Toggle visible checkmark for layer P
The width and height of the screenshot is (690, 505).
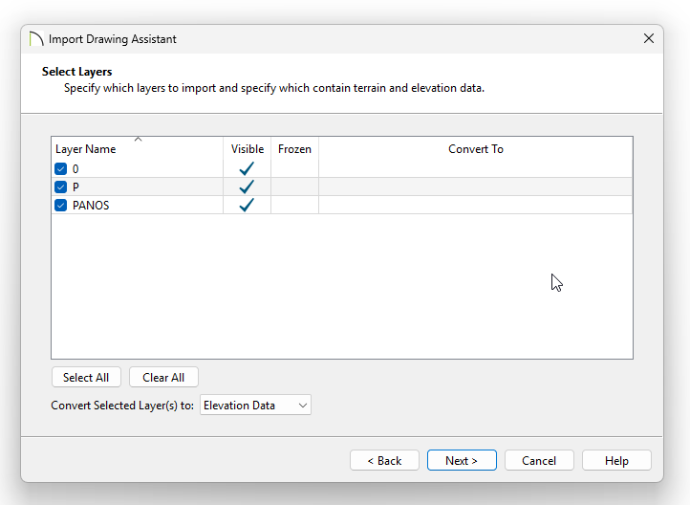(x=247, y=187)
